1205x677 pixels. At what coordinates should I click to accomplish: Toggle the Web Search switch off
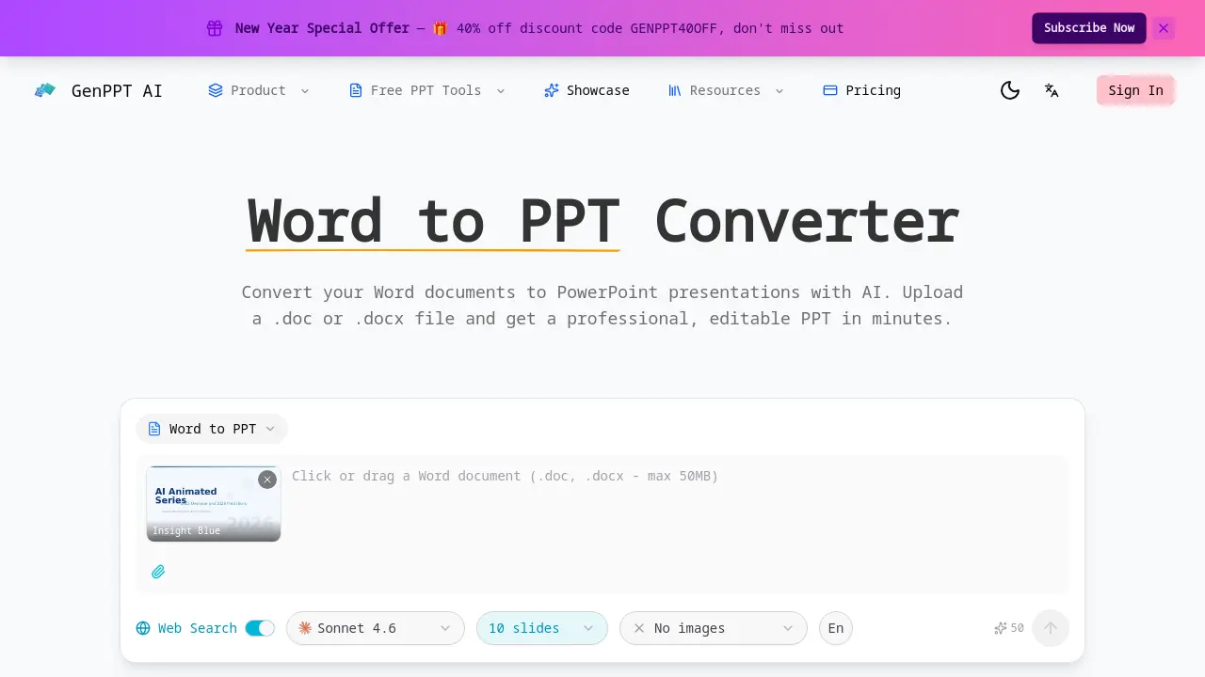(260, 628)
